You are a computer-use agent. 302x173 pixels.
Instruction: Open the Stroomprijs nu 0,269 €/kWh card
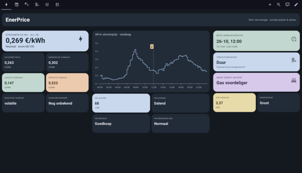45,41
